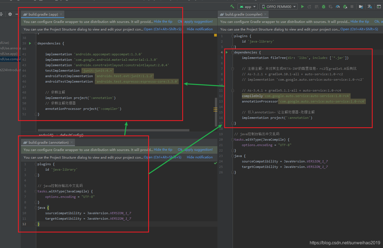Screen dimensions: 383x248
Task: Click 'implementation project(':annotation')' in app editor
Action: tap(80, 98)
